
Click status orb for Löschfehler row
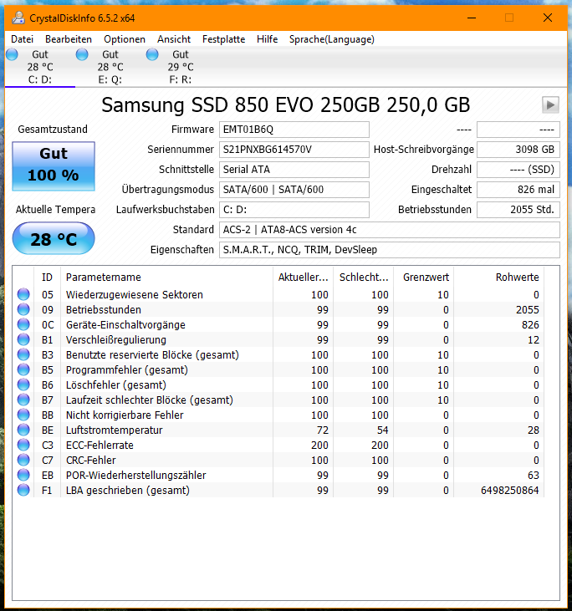click(x=23, y=385)
